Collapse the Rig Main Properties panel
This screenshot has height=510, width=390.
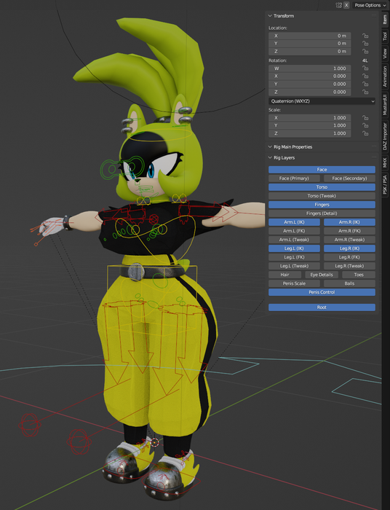270,146
